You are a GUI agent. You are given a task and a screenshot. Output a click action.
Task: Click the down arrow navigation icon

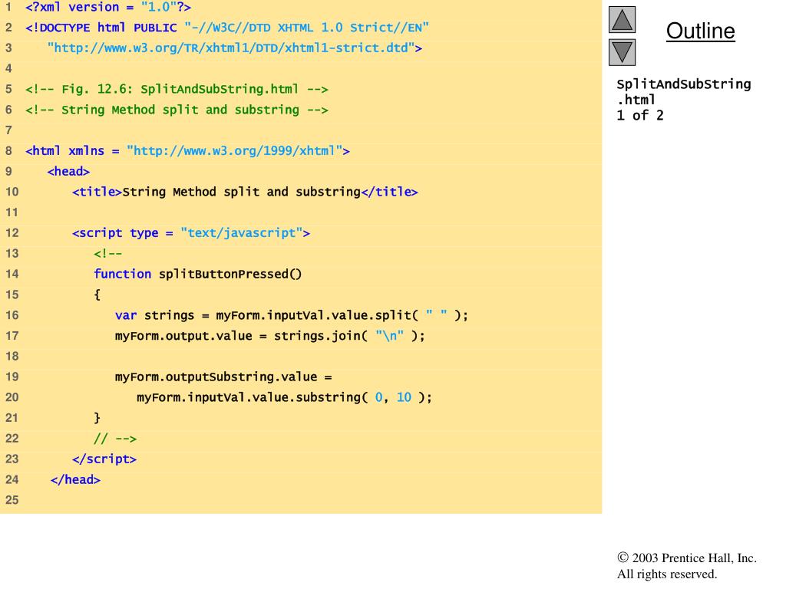click(622, 52)
